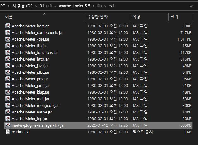Sort by 수정한 날짜 column header
Image resolution: width=198 pixels, height=145 pixels.
(x=97, y=17)
